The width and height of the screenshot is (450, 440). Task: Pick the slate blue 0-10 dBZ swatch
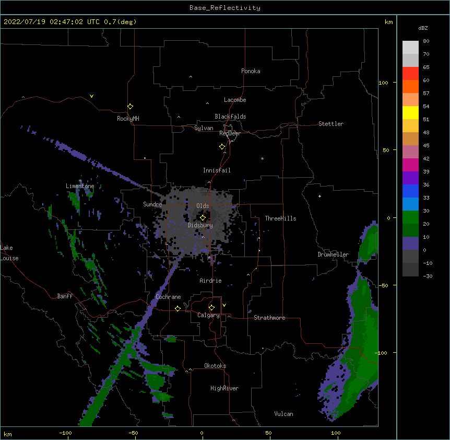coord(410,244)
